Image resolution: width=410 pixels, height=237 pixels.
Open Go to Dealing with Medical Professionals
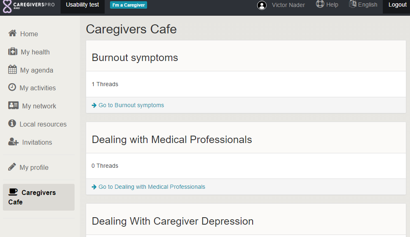pos(152,187)
